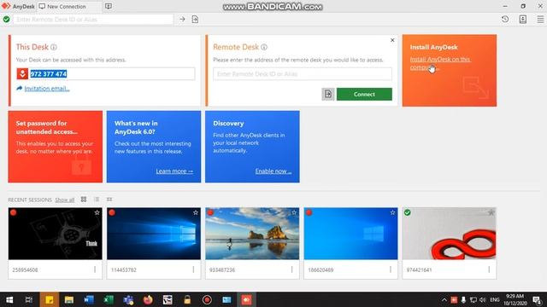
Task: Click the This Desk info icon
Action: (54, 47)
